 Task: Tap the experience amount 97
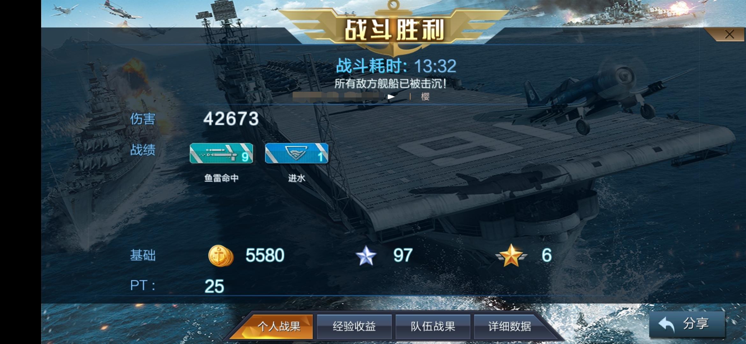(x=403, y=255)
